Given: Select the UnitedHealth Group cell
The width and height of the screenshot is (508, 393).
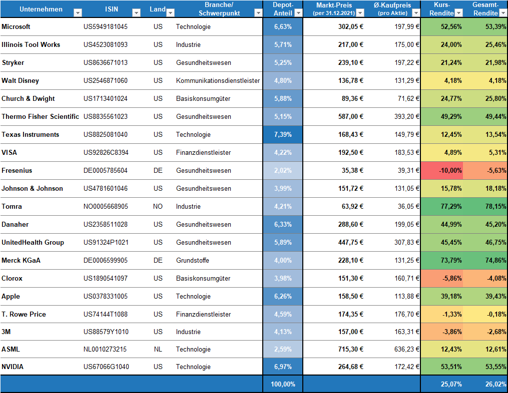Looking at the screenshot, I should 33,242.
